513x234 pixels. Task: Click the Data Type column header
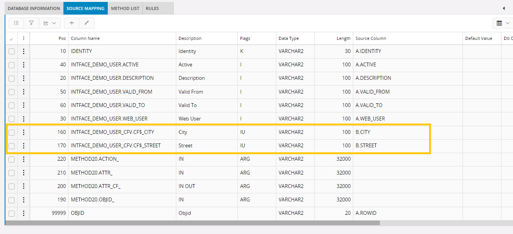pos(289,38)
